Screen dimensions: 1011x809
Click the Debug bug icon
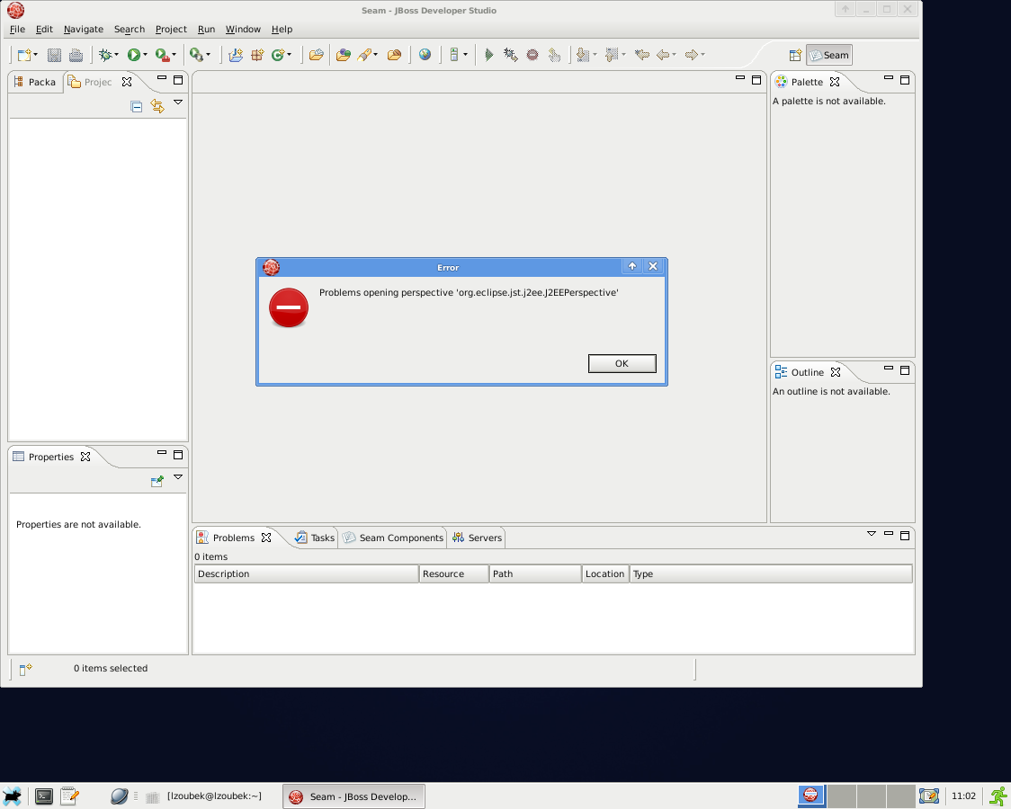tap(105, 56)
